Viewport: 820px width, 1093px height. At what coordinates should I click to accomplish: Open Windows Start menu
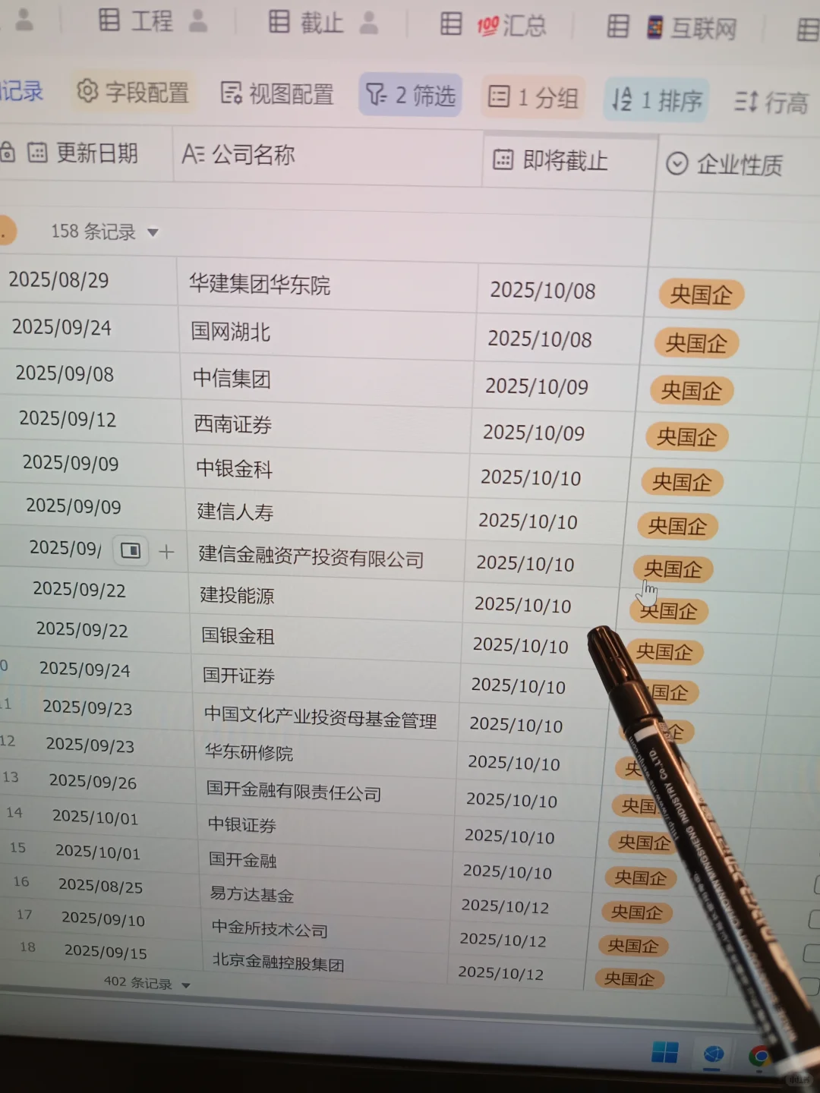[665, 1052]
